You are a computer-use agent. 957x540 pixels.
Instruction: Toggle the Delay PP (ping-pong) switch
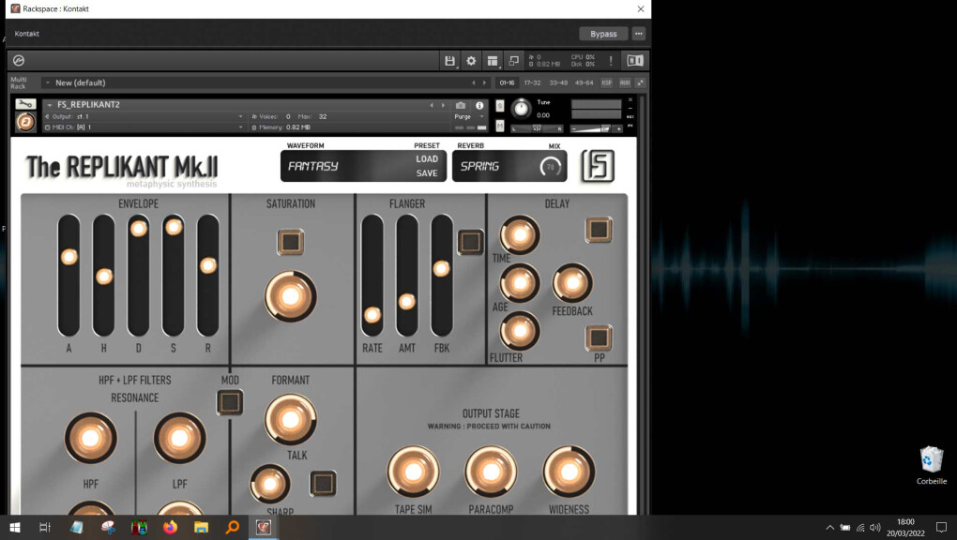point(599,337)
